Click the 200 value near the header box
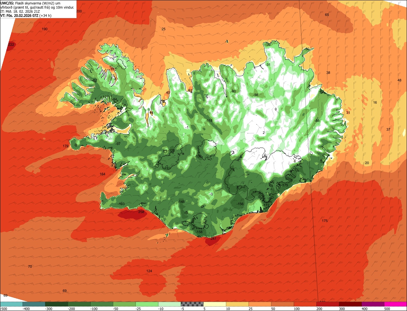The image size is (407, 311). click(x=79, y=11)
